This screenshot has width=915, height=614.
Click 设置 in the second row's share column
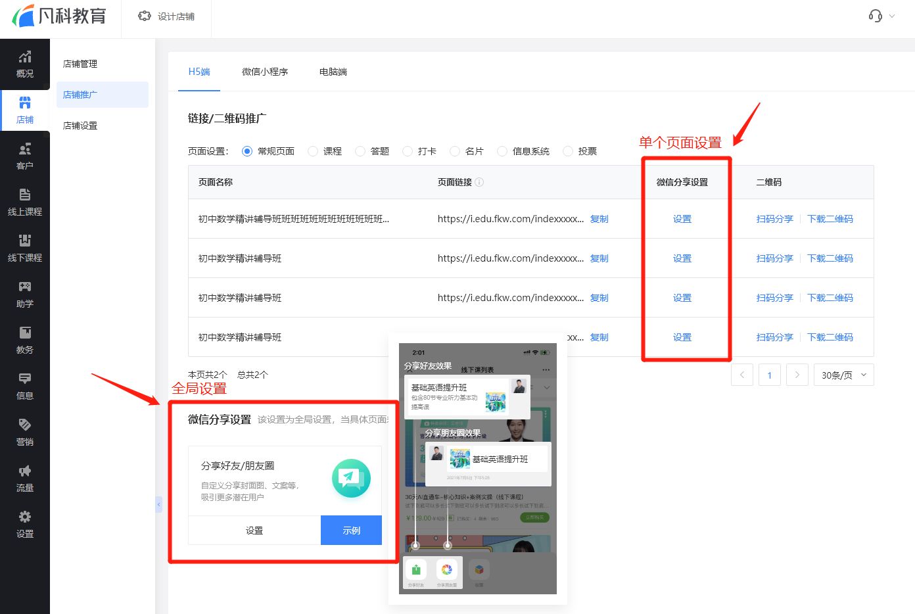point(682,258)
